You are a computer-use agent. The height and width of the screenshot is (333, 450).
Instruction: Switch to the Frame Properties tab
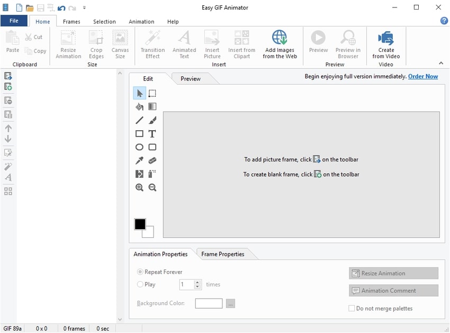tap(222, 254)
